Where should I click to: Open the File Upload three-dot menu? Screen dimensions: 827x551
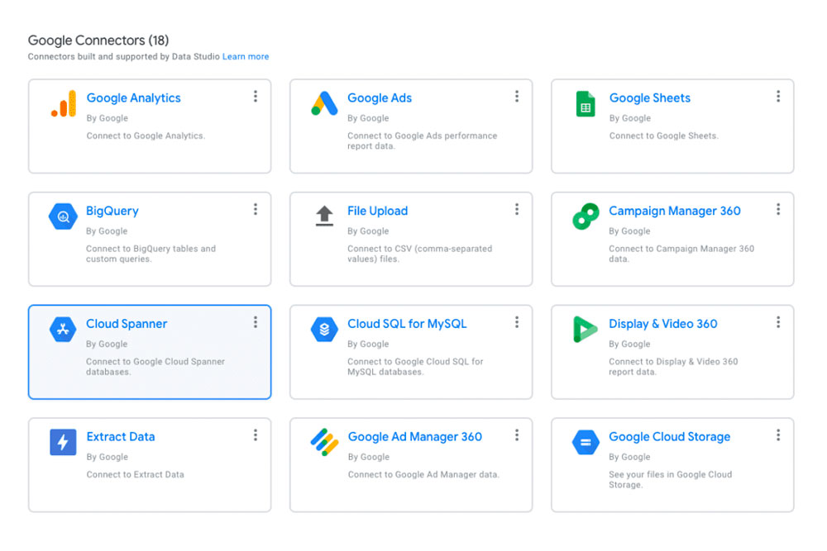tap(517, 210)
